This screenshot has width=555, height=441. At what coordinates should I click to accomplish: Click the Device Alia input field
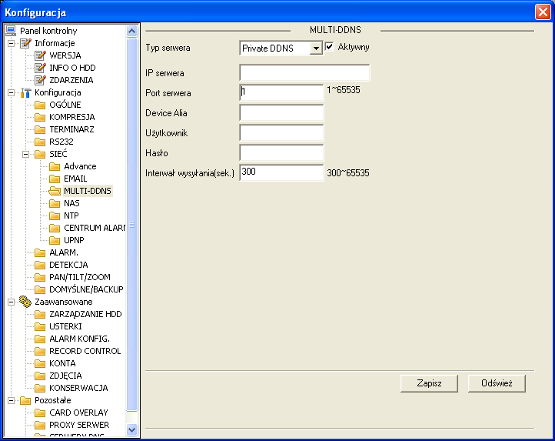tap(281, 112)
